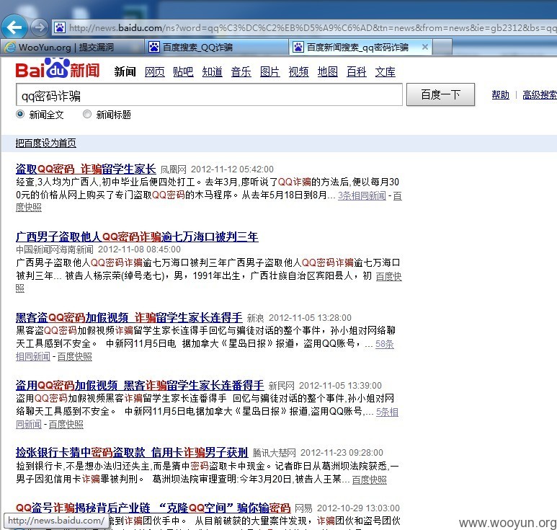The width and height of the screenshot is (557, 530).
Task: Click 把百度设为首页 link
Action: (x=46, y=143)
